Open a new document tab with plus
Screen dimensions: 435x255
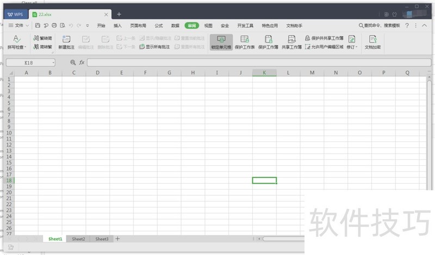(x=119, y=14)
